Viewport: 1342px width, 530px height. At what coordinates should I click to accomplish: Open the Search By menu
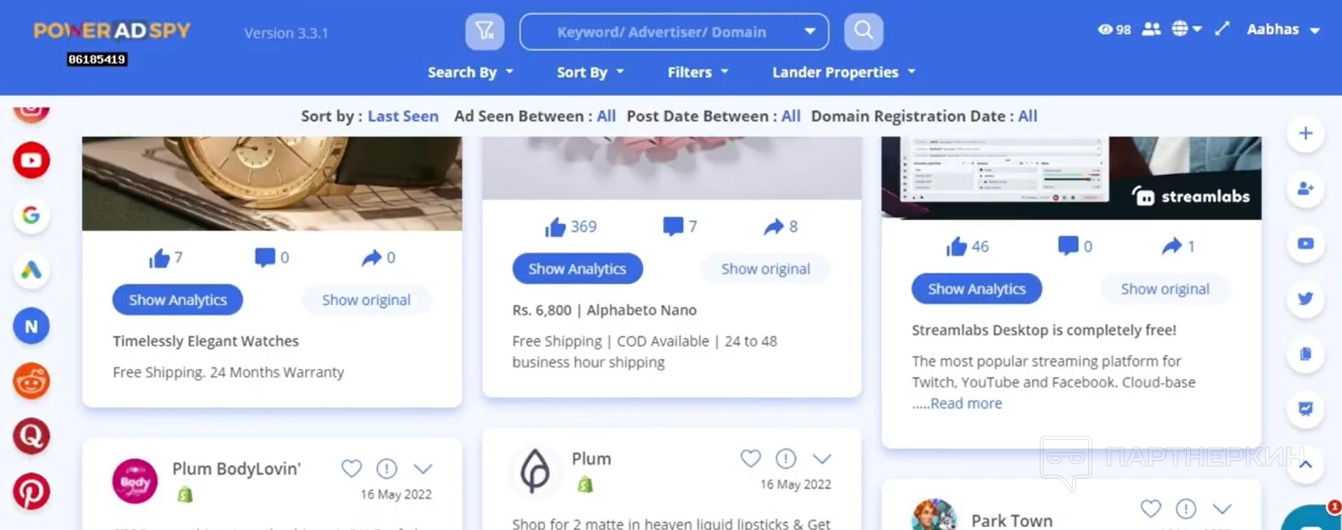tap(470, 72)
